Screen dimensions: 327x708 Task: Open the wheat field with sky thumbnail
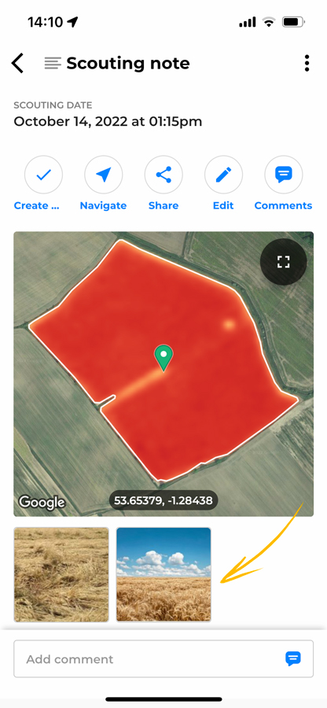163,574
